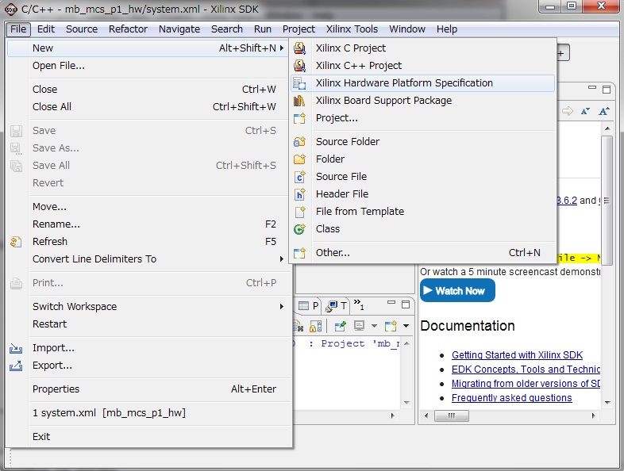Select Xilinx Hardware Platform Specification
Image resolution: width=624 pixels, height=471 pixels.
422,83
